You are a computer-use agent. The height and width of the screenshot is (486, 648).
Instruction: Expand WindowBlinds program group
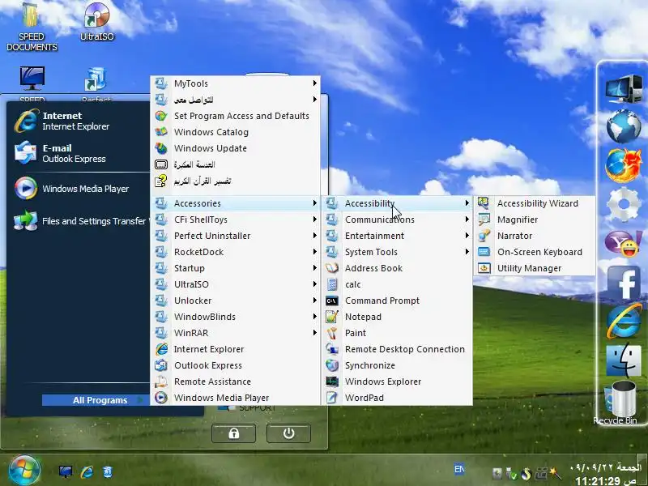tap(236, 317)
